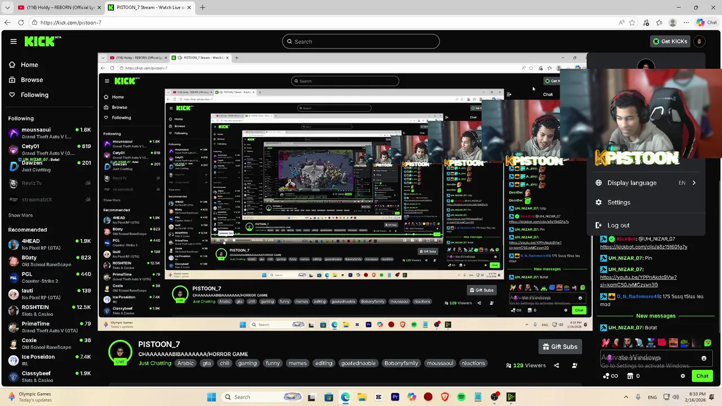This screenshot has height=406, width=722.
Task: Click the browser address bar URL
Action: click(71, 23)
